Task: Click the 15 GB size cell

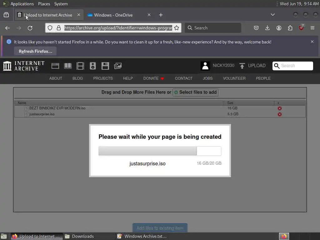Action: pos(232,108)
